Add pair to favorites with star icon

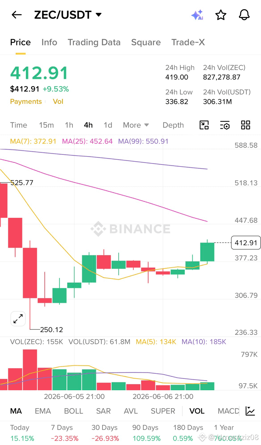(x=221, y=15)
